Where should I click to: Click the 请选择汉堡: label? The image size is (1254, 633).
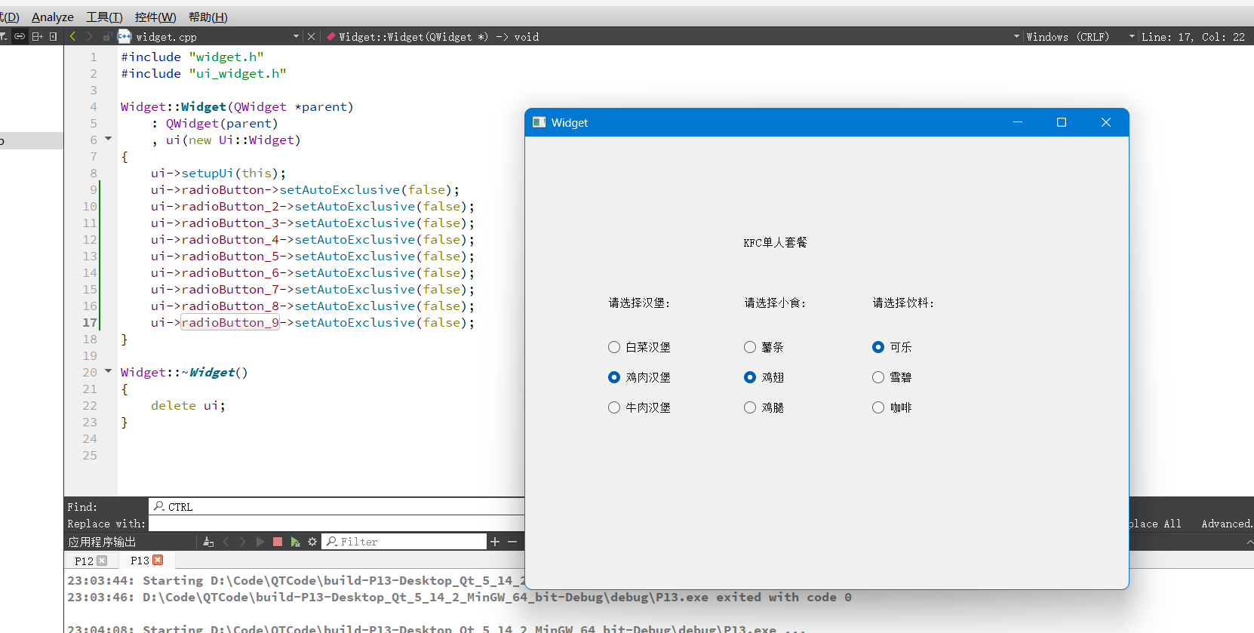[639, 303]
